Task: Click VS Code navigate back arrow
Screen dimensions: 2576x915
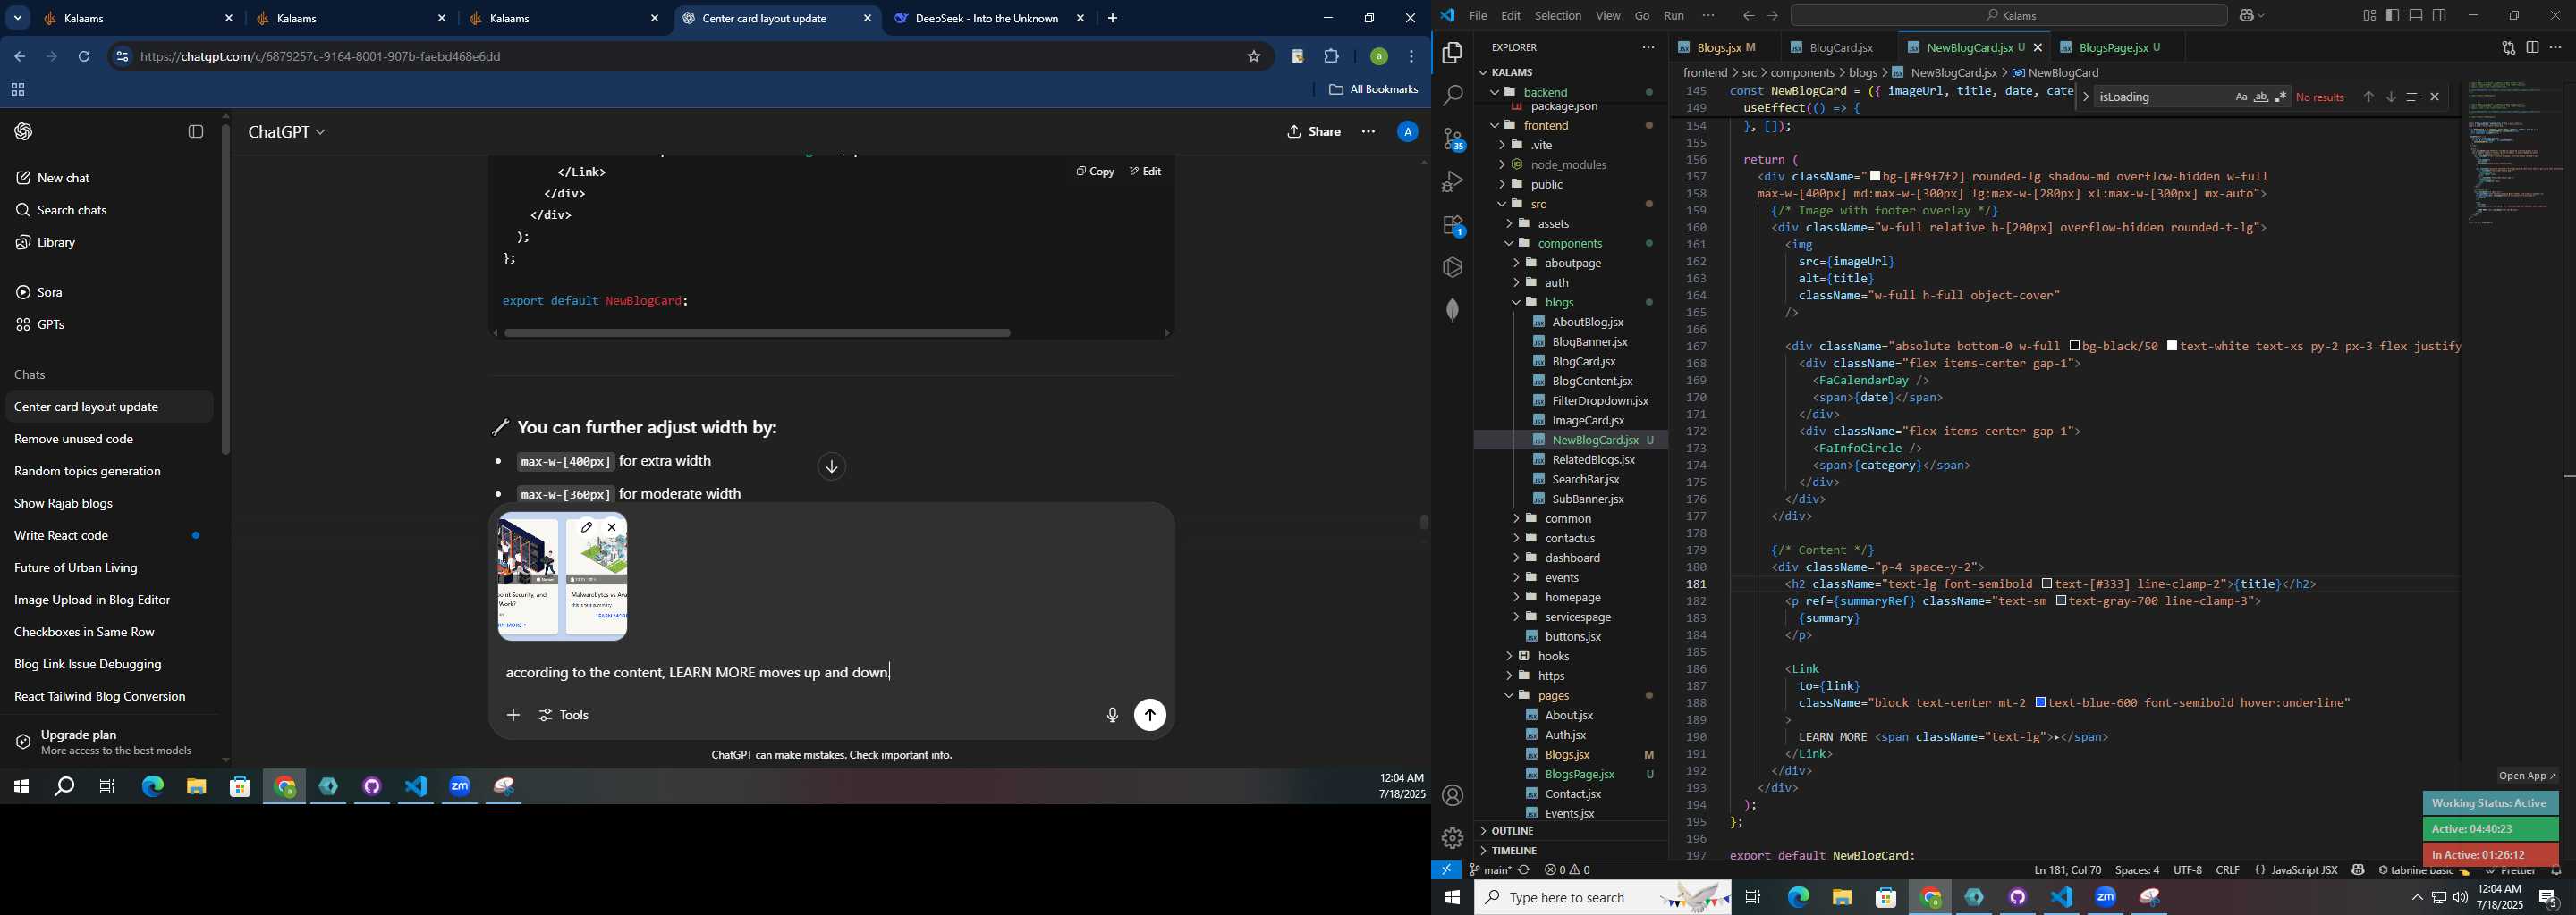Action: click(x=1748, y=16)
